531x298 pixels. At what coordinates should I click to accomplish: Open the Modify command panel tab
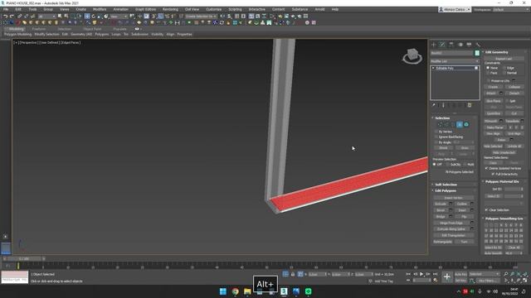tap(442, 45)
